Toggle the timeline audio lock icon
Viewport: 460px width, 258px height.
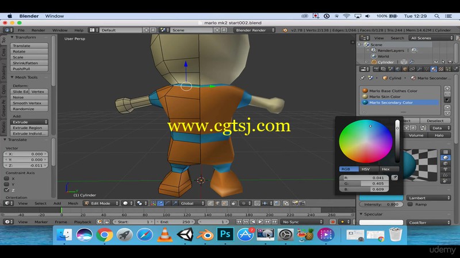pyautogui.click(x=107, y=222)
